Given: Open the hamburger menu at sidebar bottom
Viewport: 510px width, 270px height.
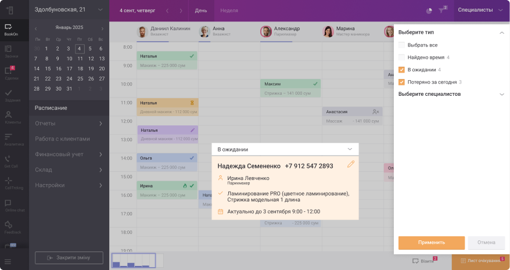Looking at the screenshot, I should [x=8, y=262].
